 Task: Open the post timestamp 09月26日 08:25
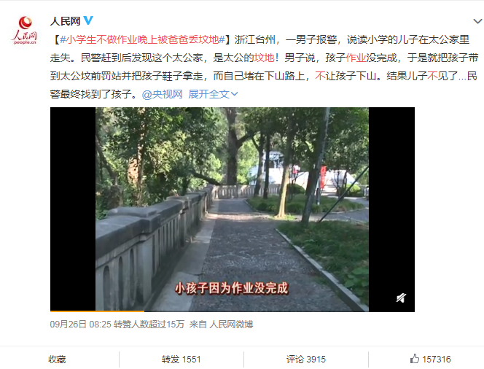(x=80, y=325)
